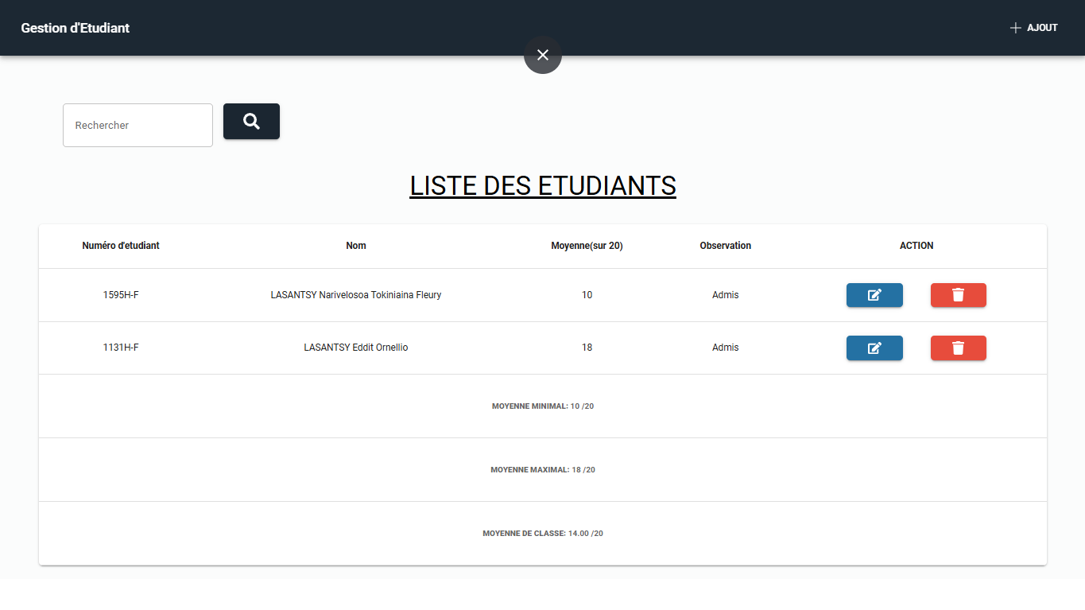Click the Numéro d'etudiant column header
The width and height of the screenshot is (1085, 610).
[121, 246]
